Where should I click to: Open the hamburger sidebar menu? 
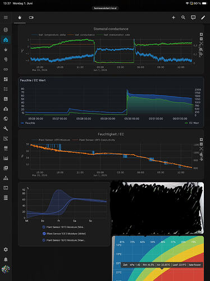coord(6,17)
